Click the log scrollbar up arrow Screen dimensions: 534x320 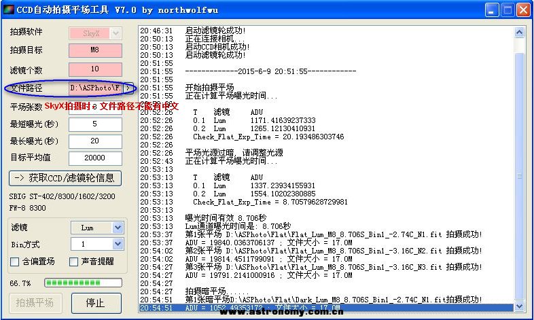coord(520,31)
